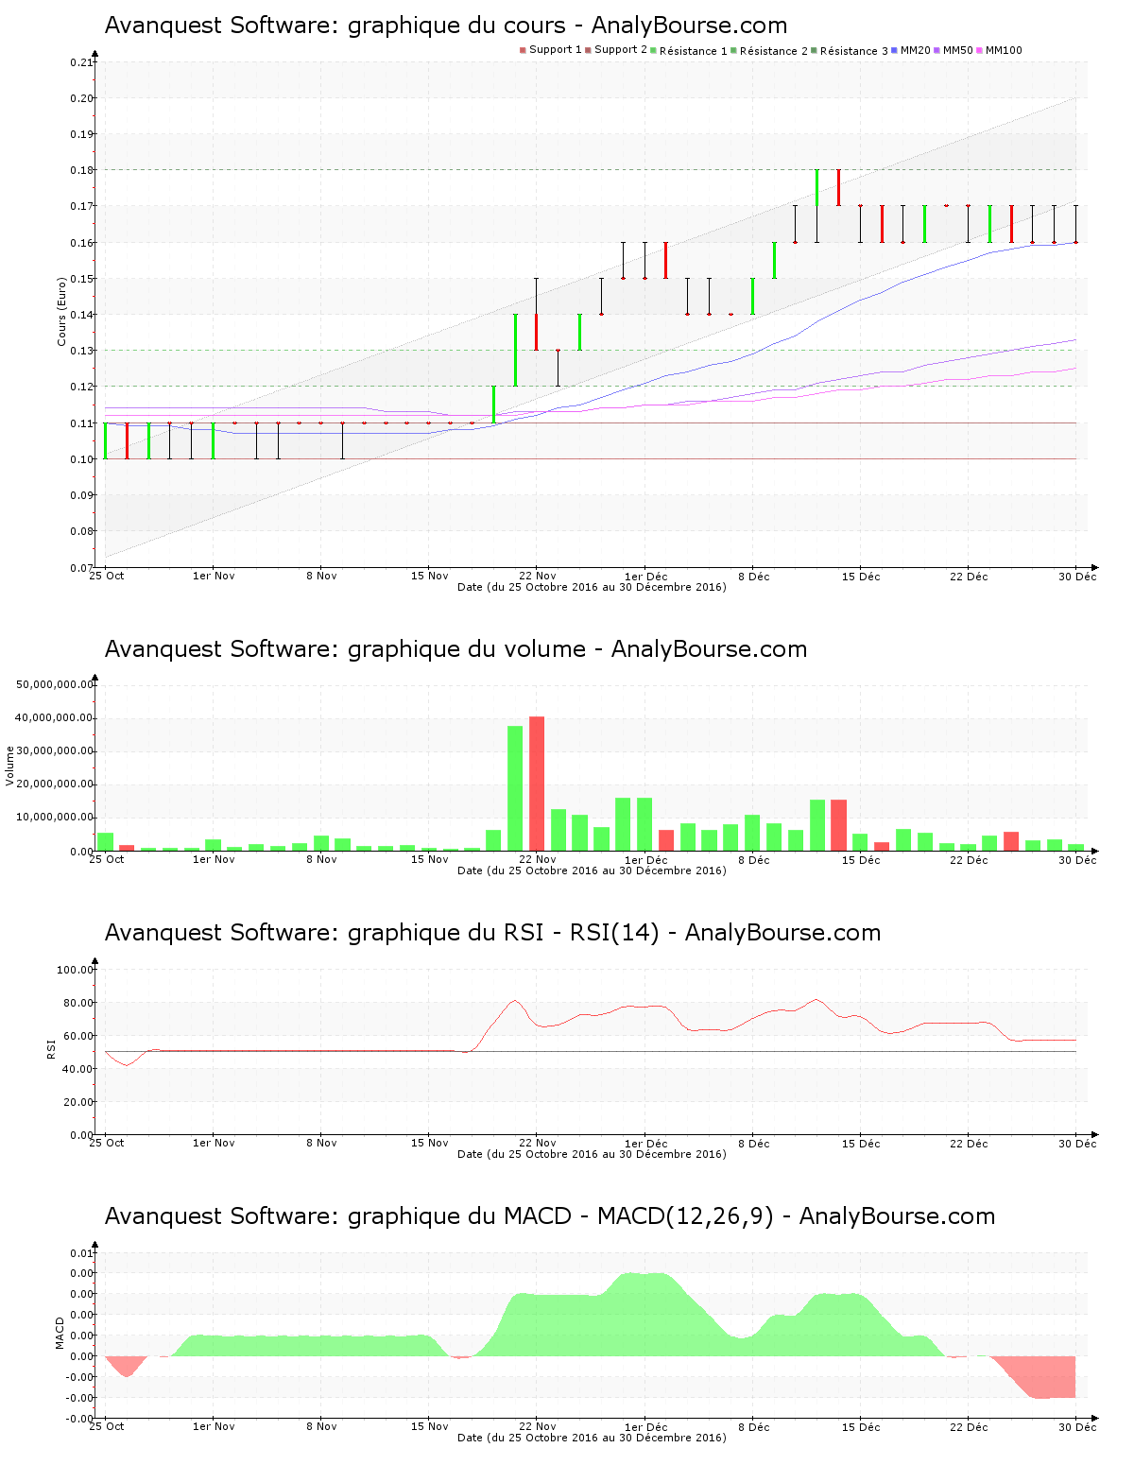Click the '0.18' tick on price axis
This screenshot has width=1134, height=1465.
pyautogui.click(x=82, y=170)
